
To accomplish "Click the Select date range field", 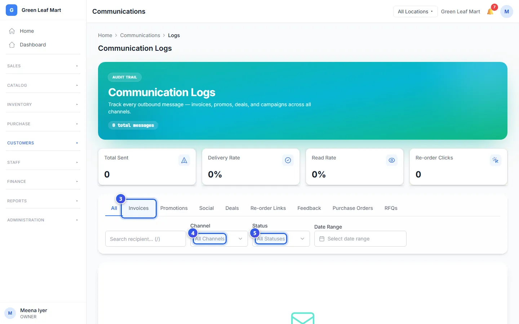I will pos(360,239).
